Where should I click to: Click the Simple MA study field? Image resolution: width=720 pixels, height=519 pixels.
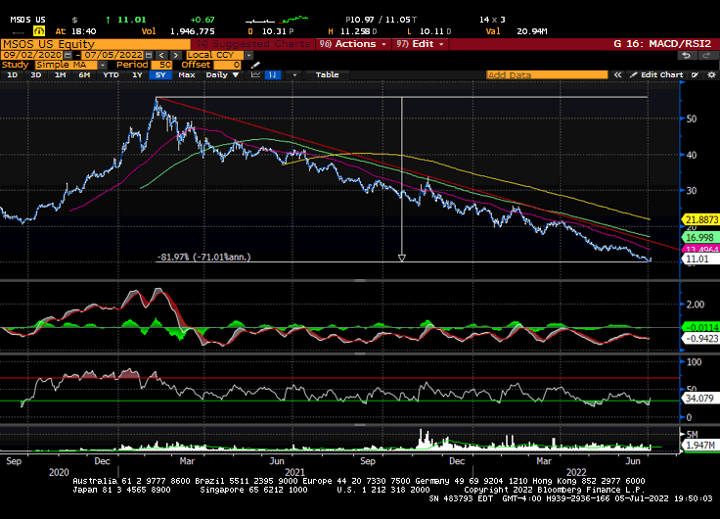tap(67, 65)
